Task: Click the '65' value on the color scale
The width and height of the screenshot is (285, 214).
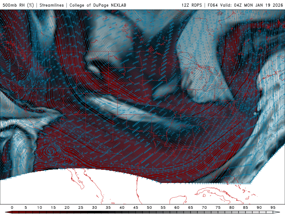Action: tap(191, 208)
